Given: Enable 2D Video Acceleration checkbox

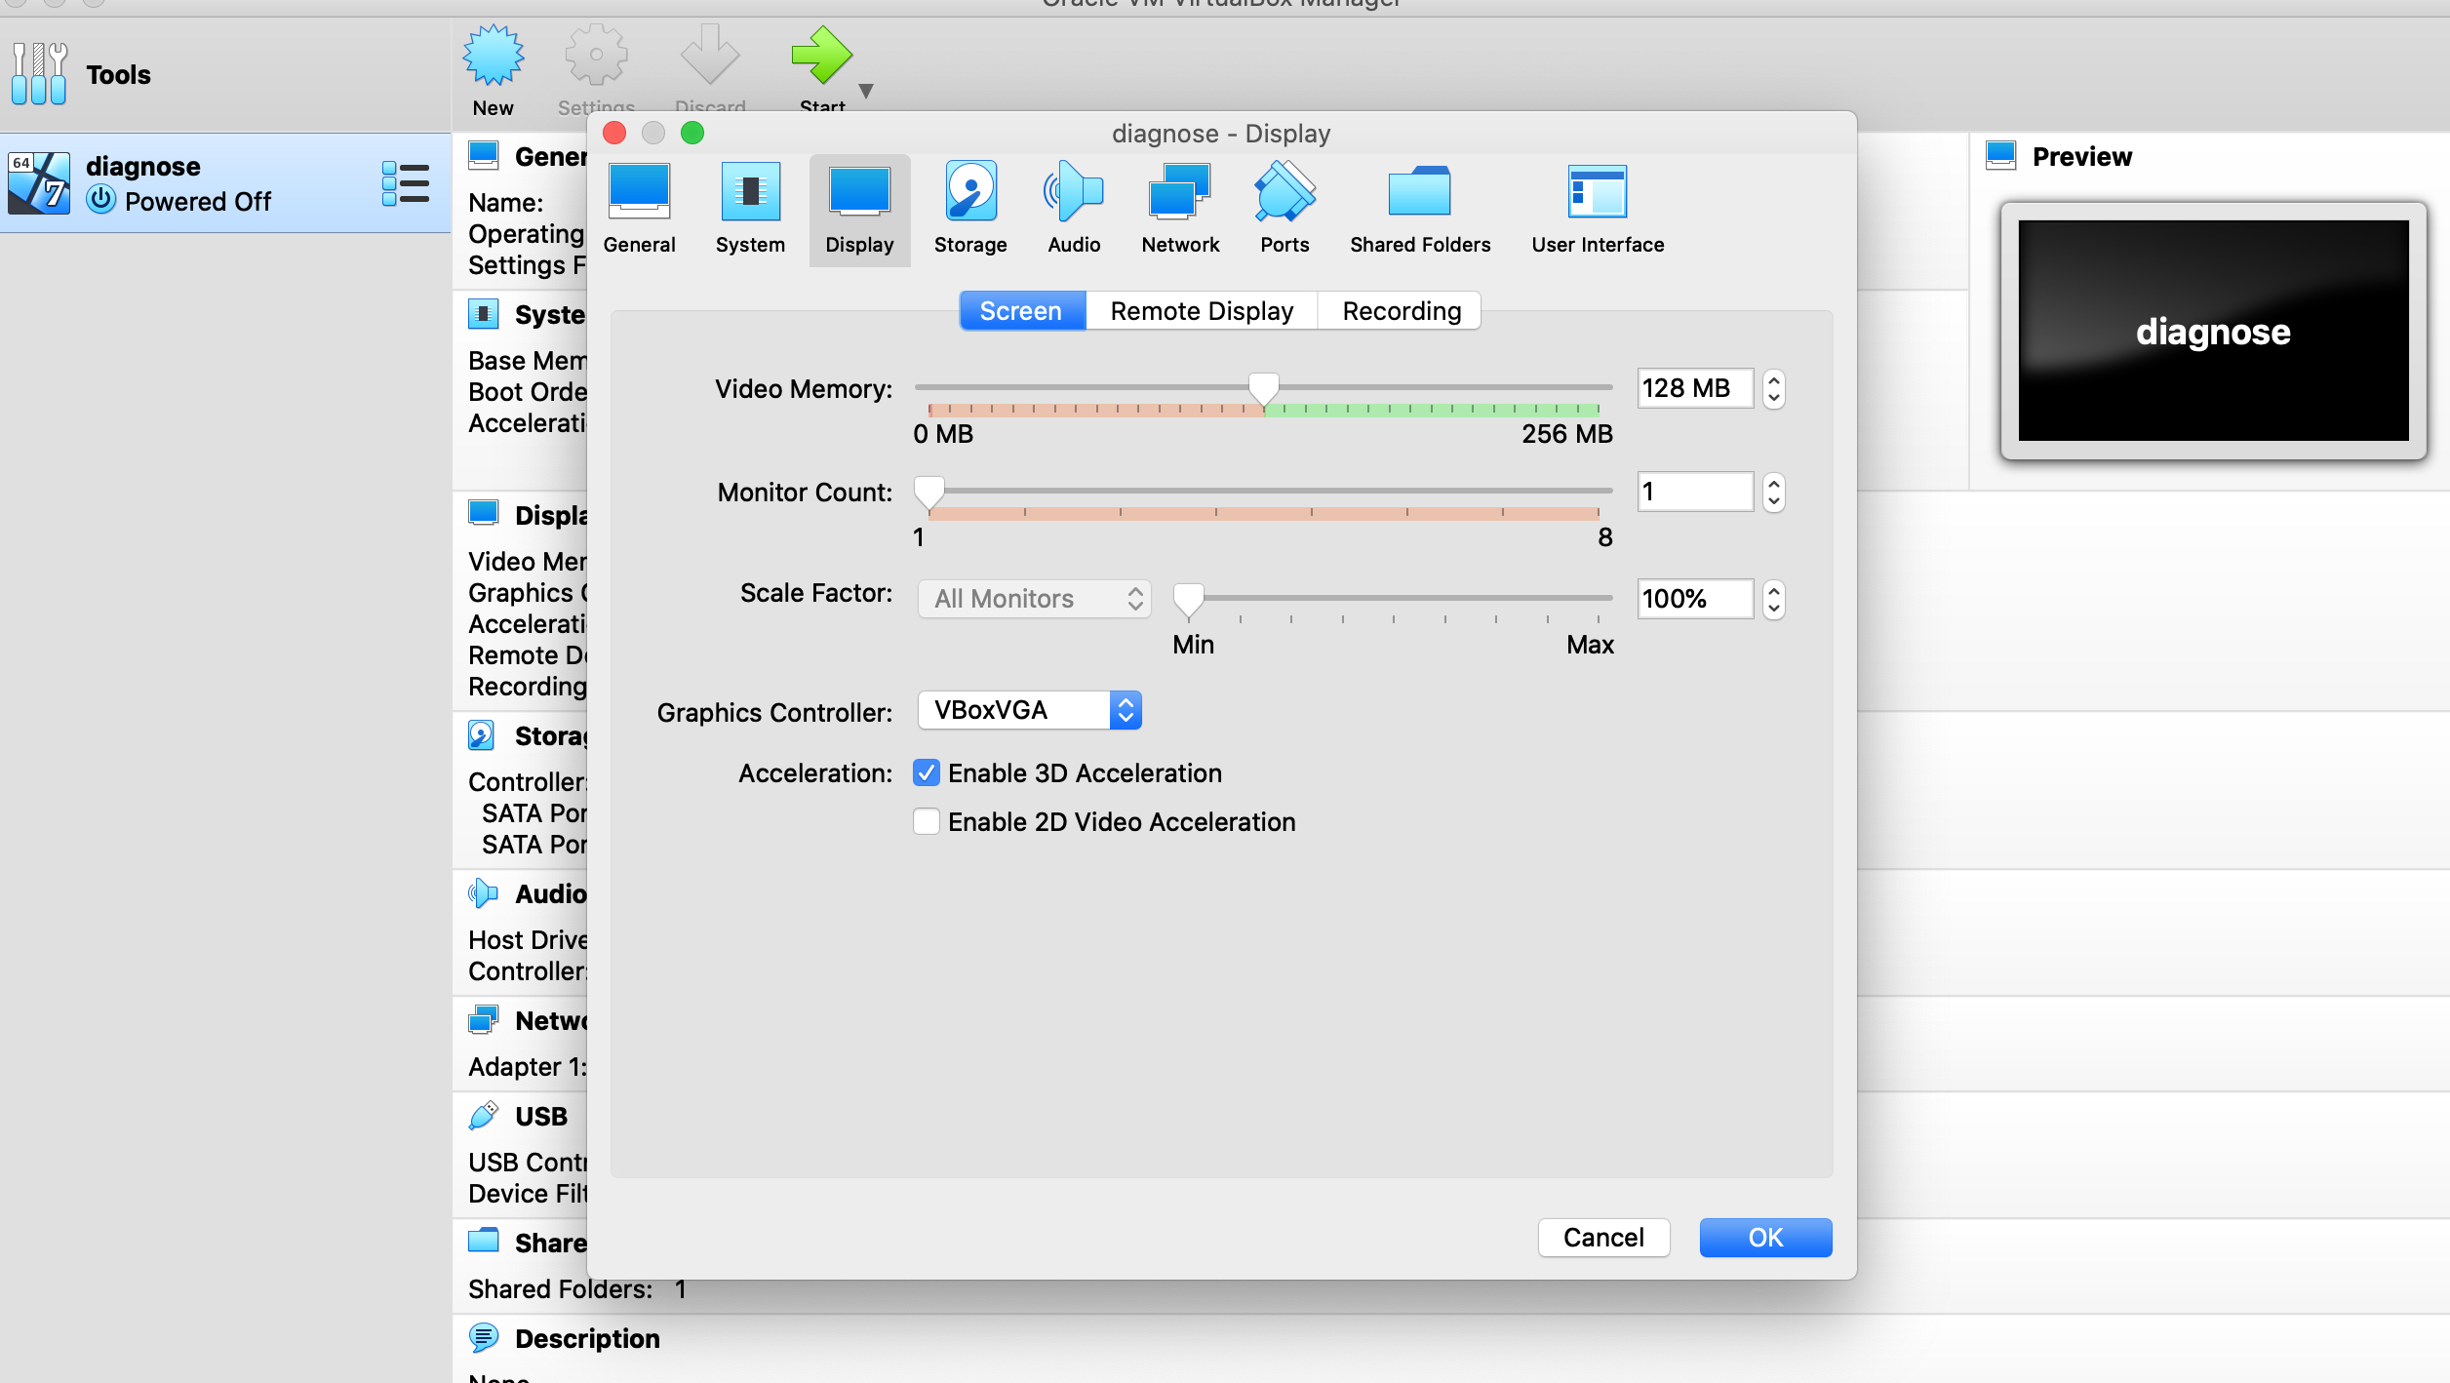Looking at the screenshot, I should point(927,822).
